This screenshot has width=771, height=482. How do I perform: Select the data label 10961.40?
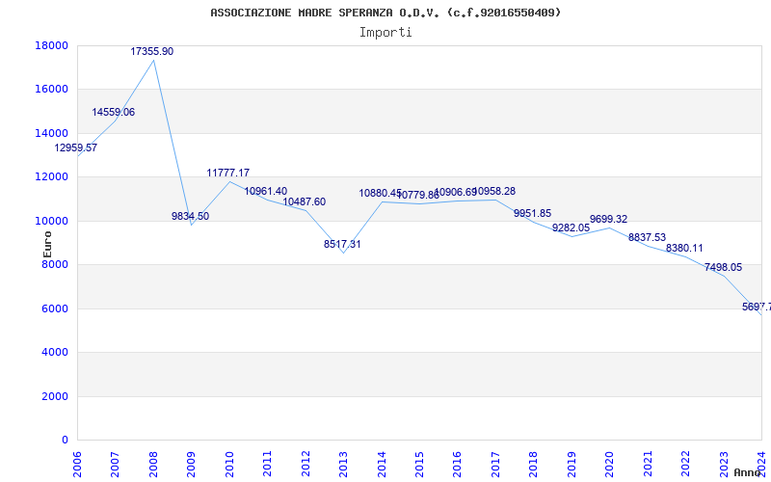click(x=266, y=191)
